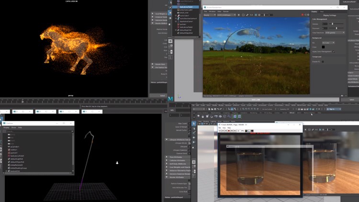Open the Window menu in Arnold RenderView
This screenshot has height=202, width=359.
(213, 11)
